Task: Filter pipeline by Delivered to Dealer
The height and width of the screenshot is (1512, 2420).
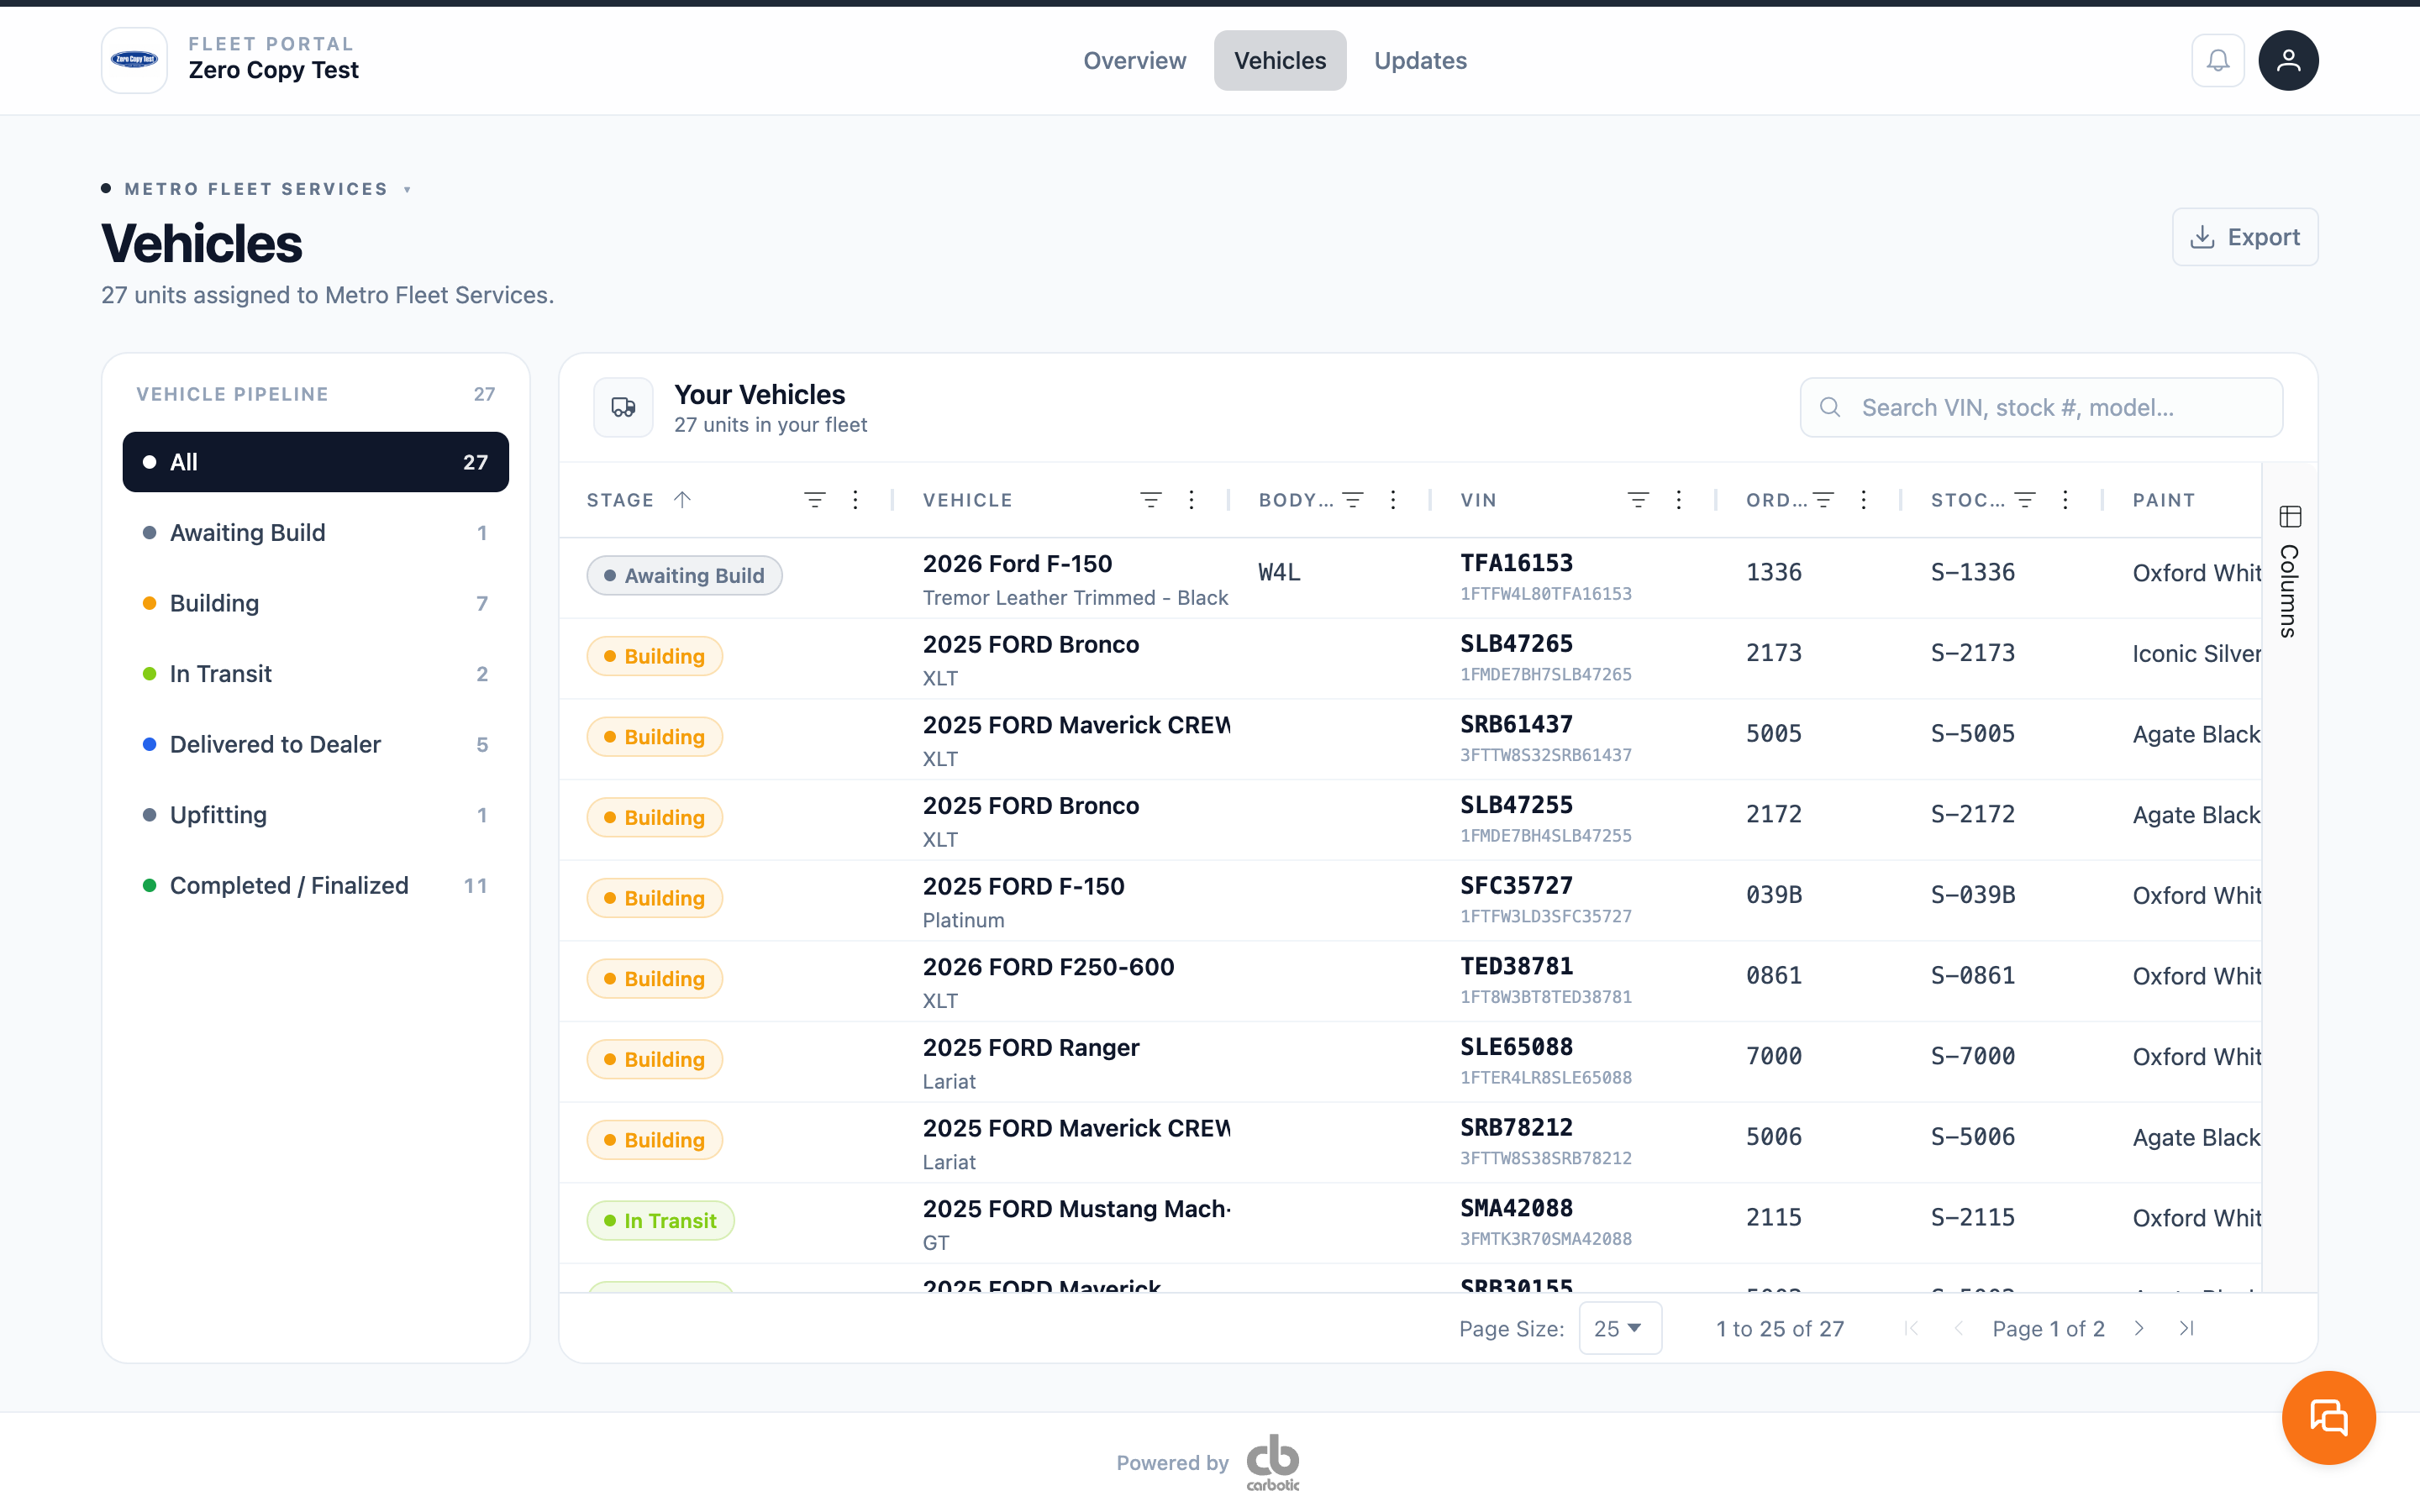Action: click(315, 744)
